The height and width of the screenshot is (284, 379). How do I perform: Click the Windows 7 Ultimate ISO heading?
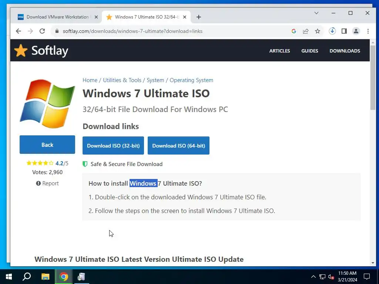tap(146, 94)
